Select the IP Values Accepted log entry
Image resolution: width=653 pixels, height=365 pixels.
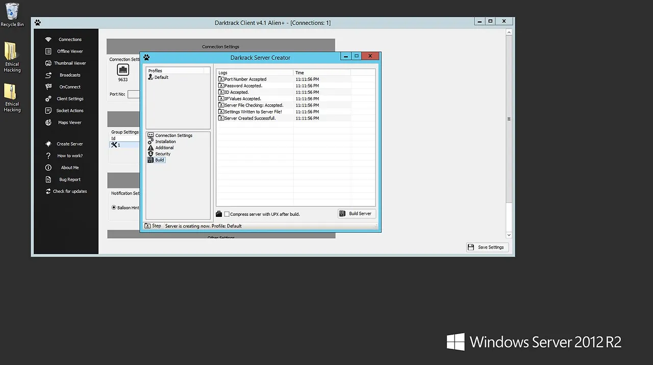point(243,99)
